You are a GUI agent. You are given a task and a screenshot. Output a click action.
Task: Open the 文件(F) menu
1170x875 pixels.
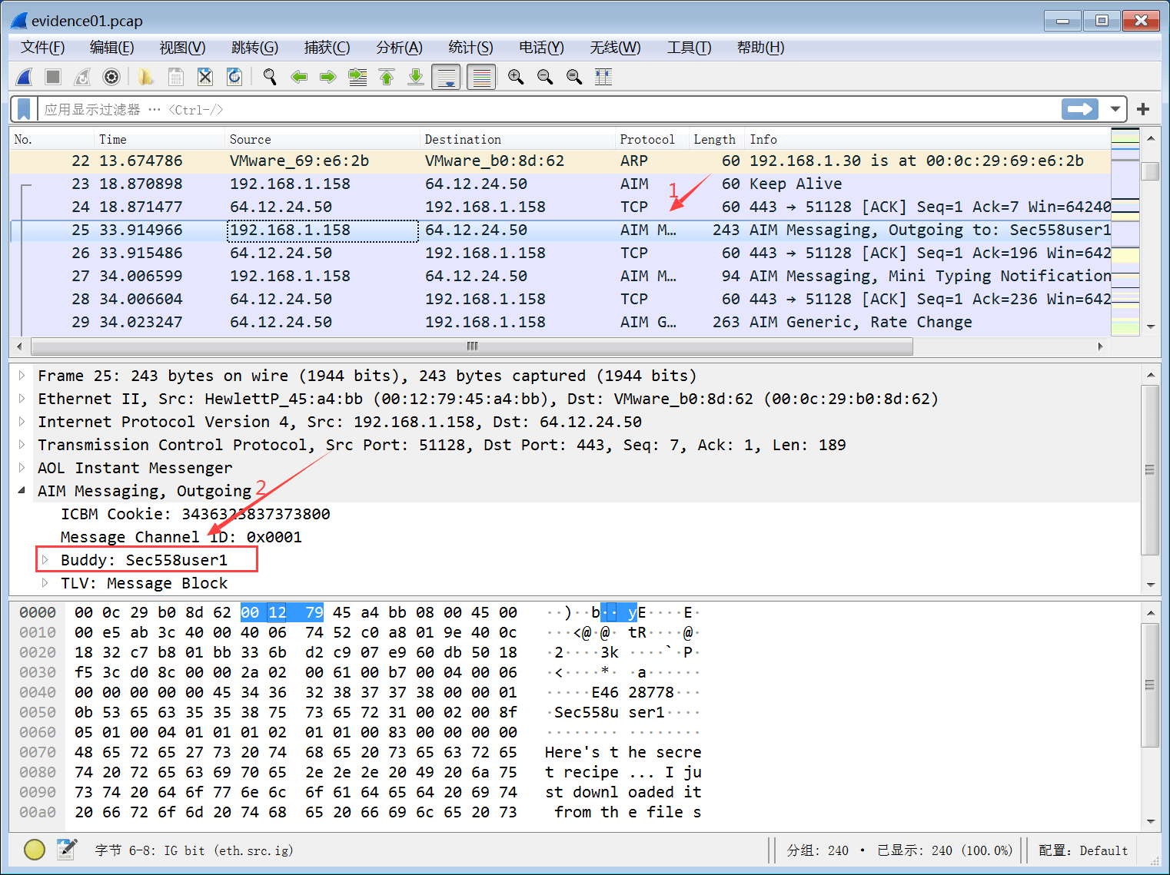click(x=43, y=48)
